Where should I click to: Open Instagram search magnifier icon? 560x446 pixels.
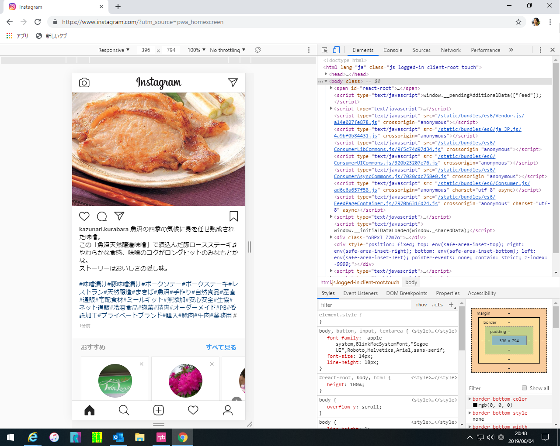click(124, 410)
